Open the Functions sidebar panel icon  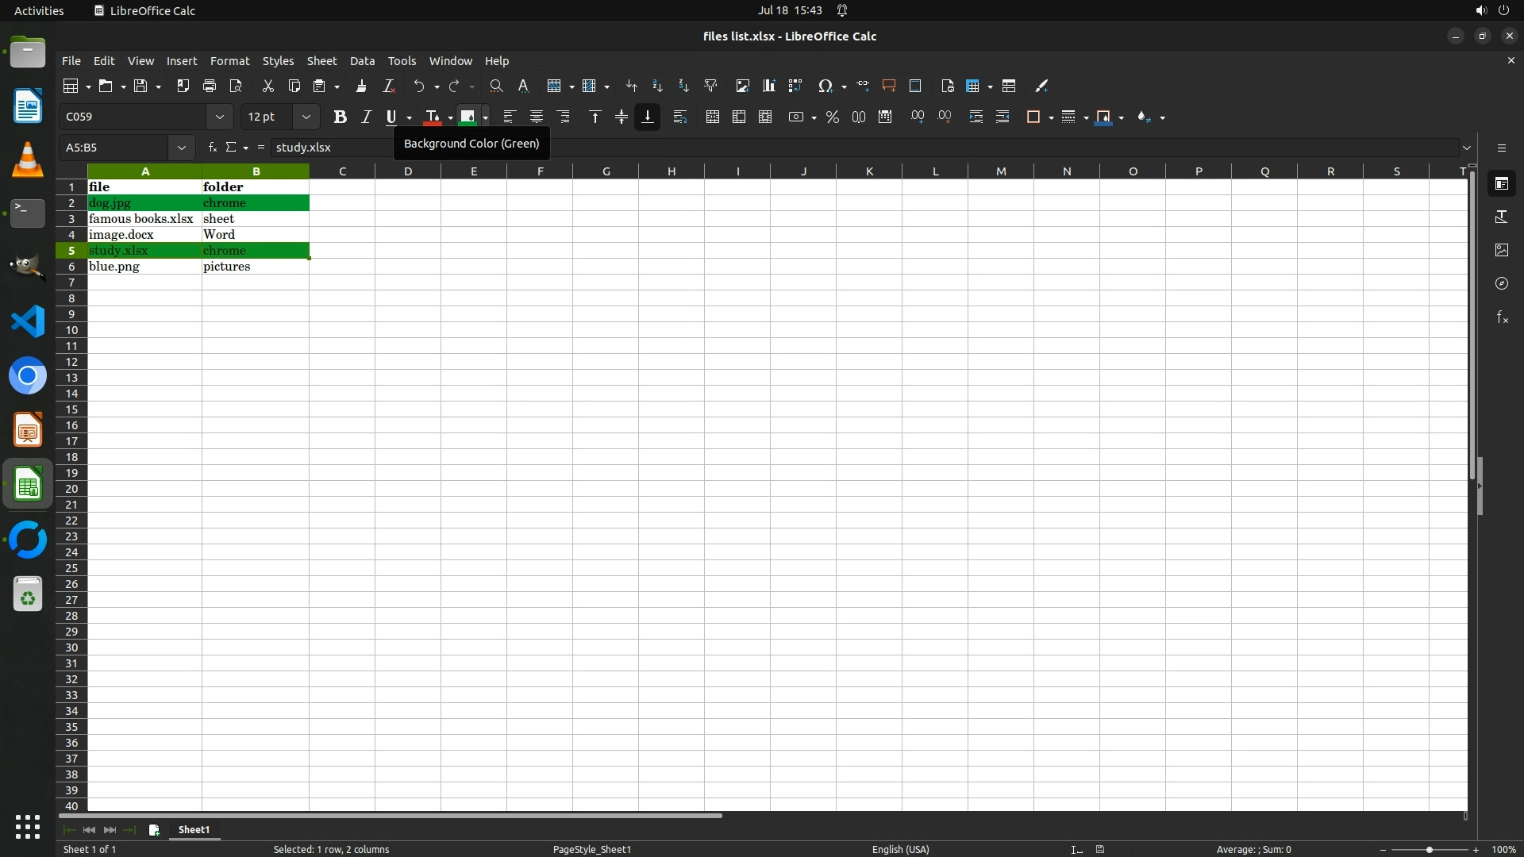(x=1502, y=317)
